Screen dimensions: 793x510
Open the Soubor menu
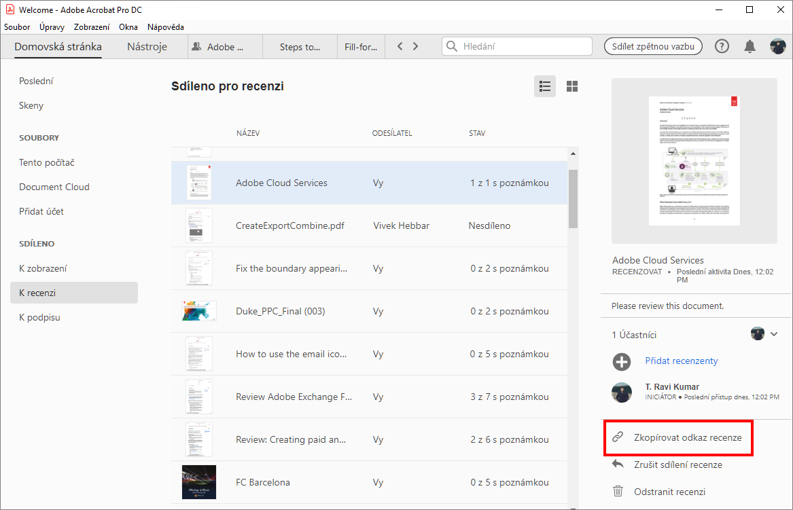(x=17, y=26)
